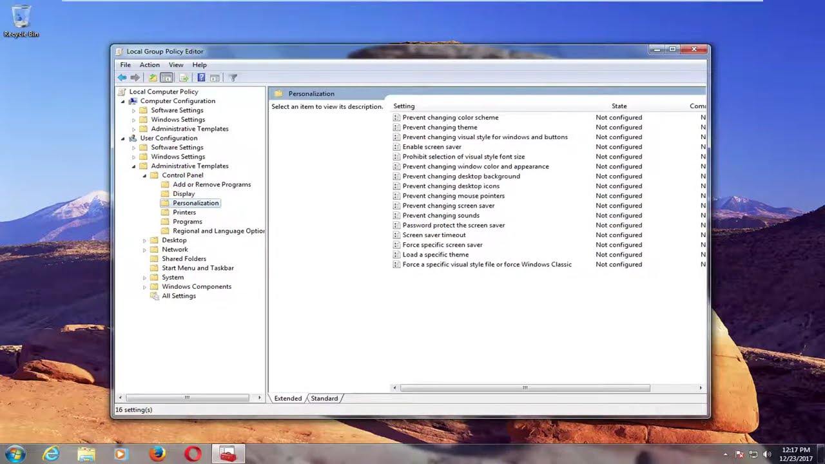
Task: Click the Local Computer Policy root icon
Action: coord(122,92)
